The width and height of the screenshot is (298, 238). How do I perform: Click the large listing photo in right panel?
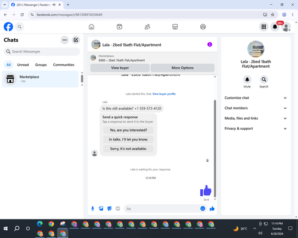(256, 49)
